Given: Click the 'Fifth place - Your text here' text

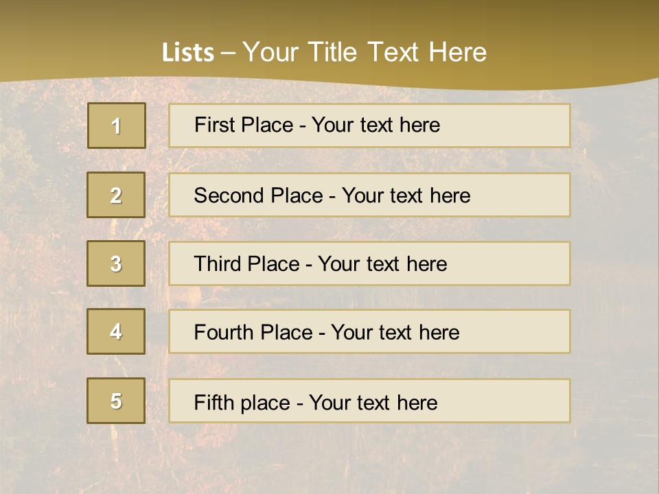Looking at the screenshot, I should [x=315, y=402].
